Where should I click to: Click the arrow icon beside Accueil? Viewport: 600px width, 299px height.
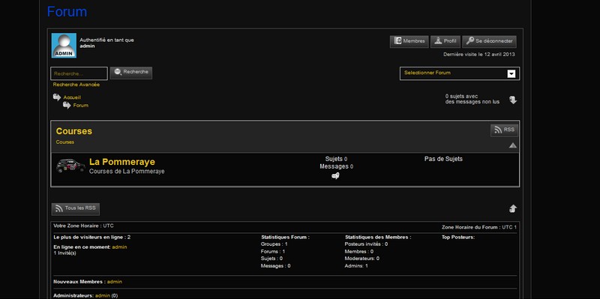(x=57, y=97)
